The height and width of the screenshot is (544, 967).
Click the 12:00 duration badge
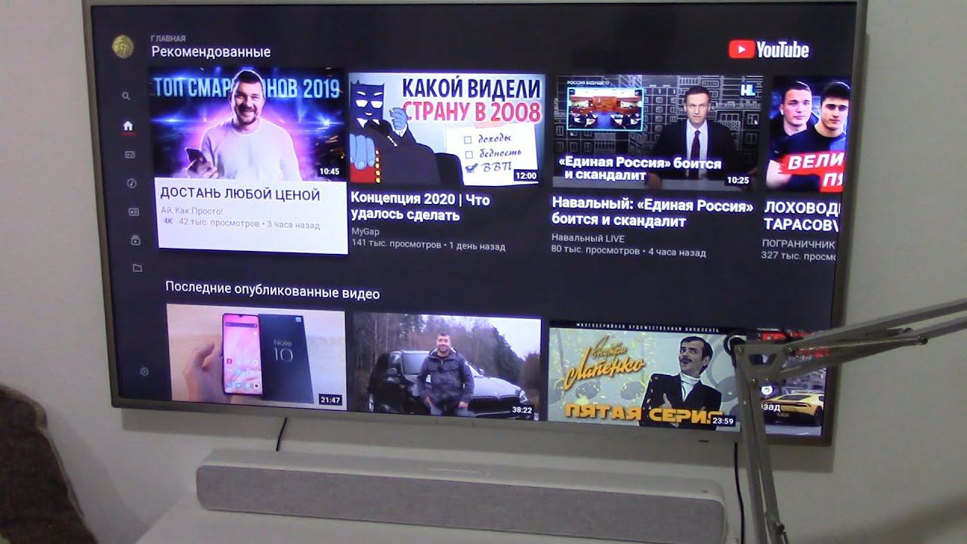(525, 175)
